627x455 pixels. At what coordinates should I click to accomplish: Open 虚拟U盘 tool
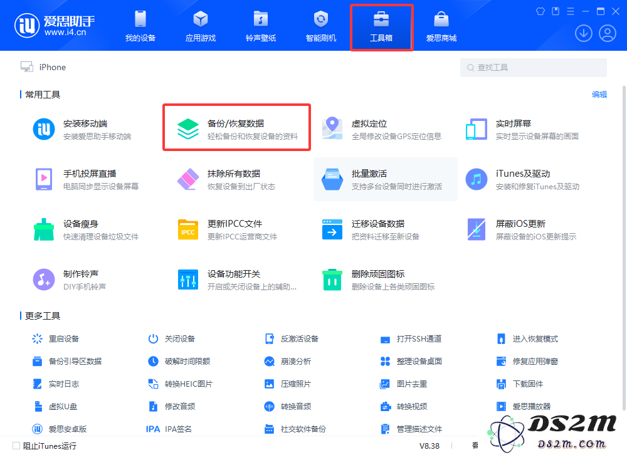55,407
